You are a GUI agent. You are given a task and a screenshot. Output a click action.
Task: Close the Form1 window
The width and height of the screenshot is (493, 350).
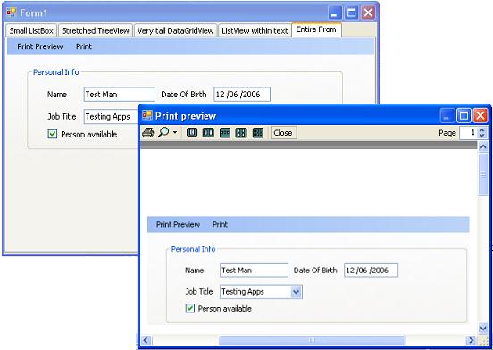pos(368,12)
